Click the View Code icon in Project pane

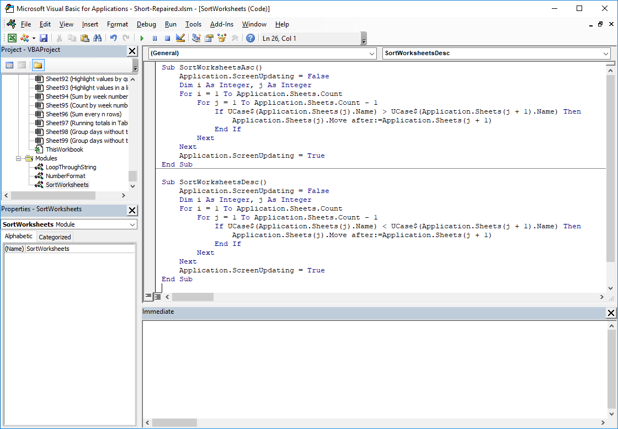click(x=9, y=65)
